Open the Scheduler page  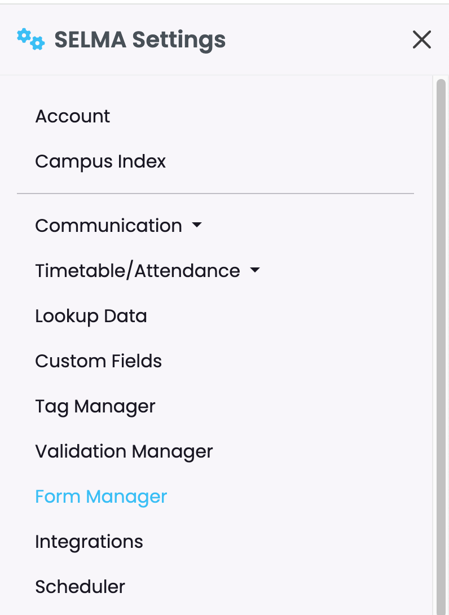coord(80,587)
